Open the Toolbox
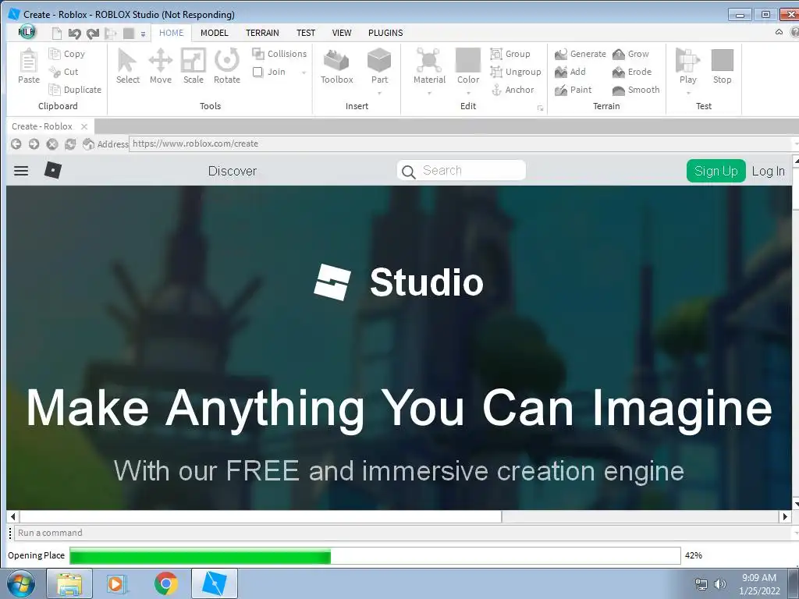 (x=337, y=66)
